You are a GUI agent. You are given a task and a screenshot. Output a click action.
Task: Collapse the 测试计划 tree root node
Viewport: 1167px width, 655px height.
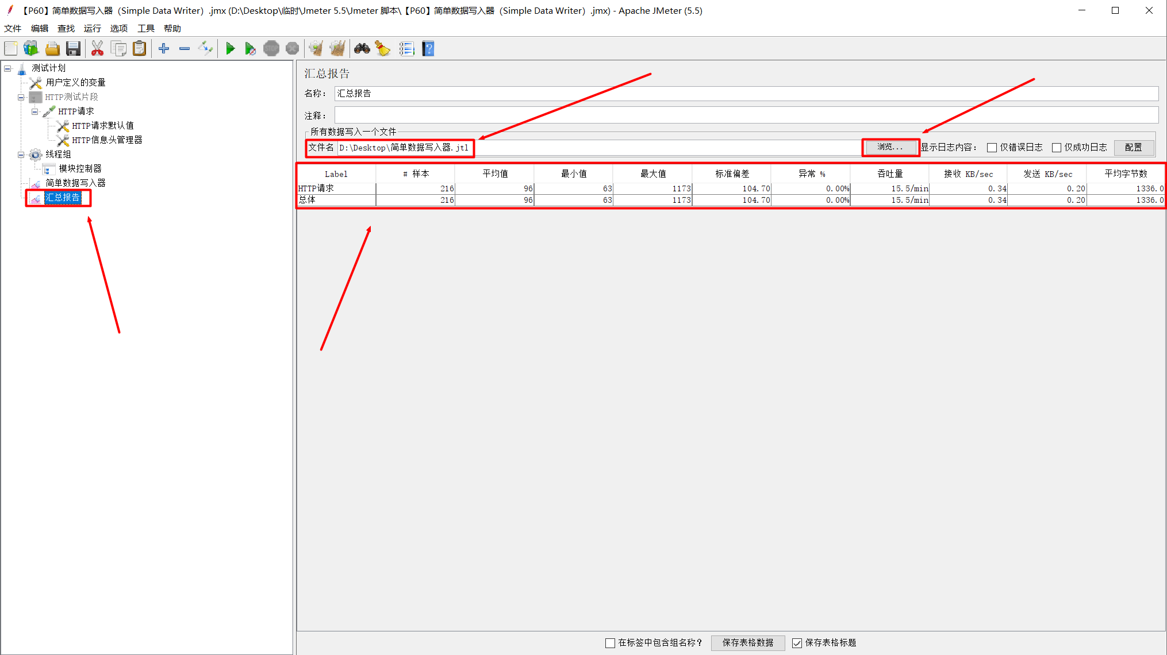(8, 68)
